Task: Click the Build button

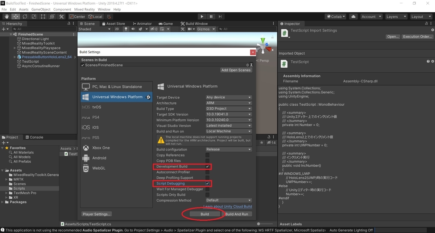Action: [x=205, y=214]
